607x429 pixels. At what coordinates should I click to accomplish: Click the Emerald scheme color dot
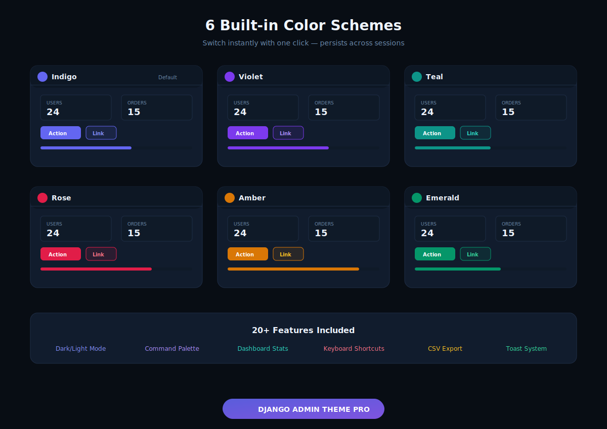416,197
